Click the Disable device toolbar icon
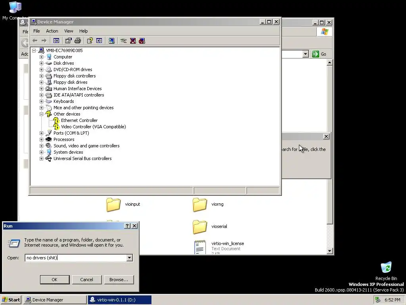The width and height of the screenshot is (406, 305). 142,41
